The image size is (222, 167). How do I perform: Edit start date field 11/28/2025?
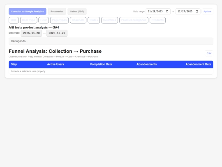pyautogui.click(x=158, y=12)
